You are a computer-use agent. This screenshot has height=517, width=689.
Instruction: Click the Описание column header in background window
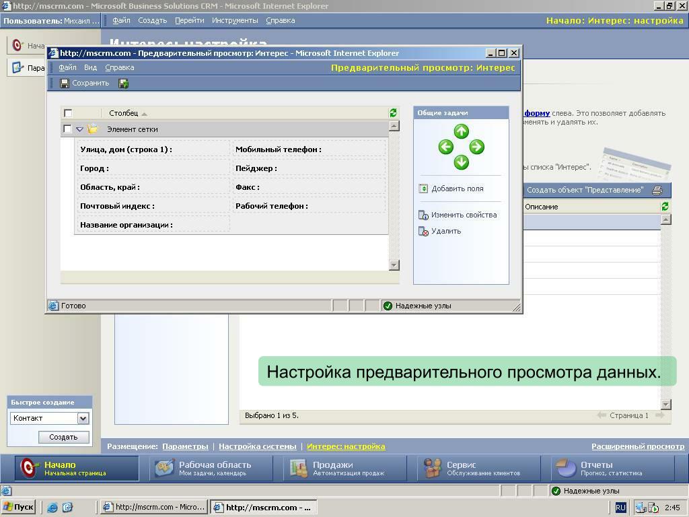pos(542,207)
